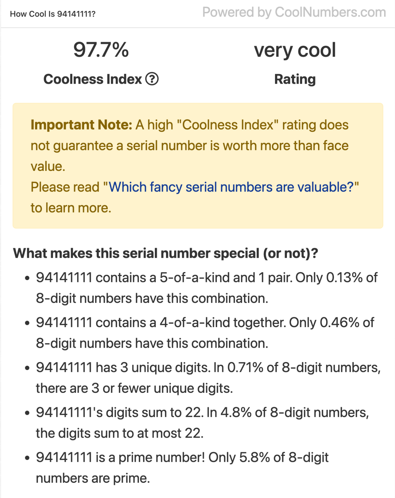This screenshot has width=395, height=498.
Task: Click the 4-of-a-kind together bullet item
Action: (205, 333)
